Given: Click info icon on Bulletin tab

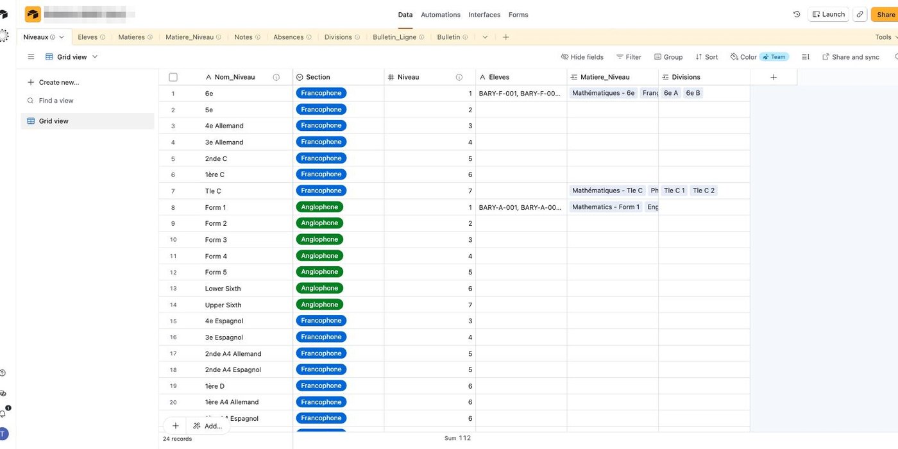Looking at the screenshot, I should coord(465,37).
